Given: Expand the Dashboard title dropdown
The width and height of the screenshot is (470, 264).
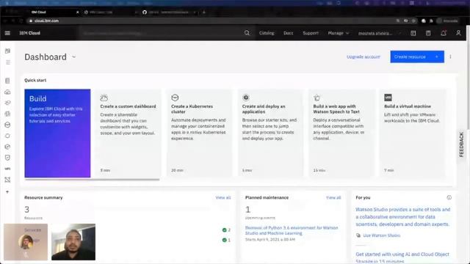Looking at the screenshot, I should (x=74, y=57).
